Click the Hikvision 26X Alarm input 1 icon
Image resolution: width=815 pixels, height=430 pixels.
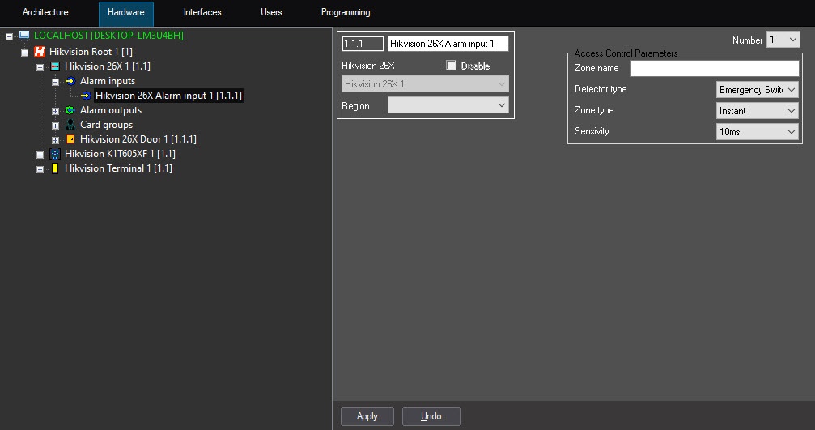(x=86, y=96)
